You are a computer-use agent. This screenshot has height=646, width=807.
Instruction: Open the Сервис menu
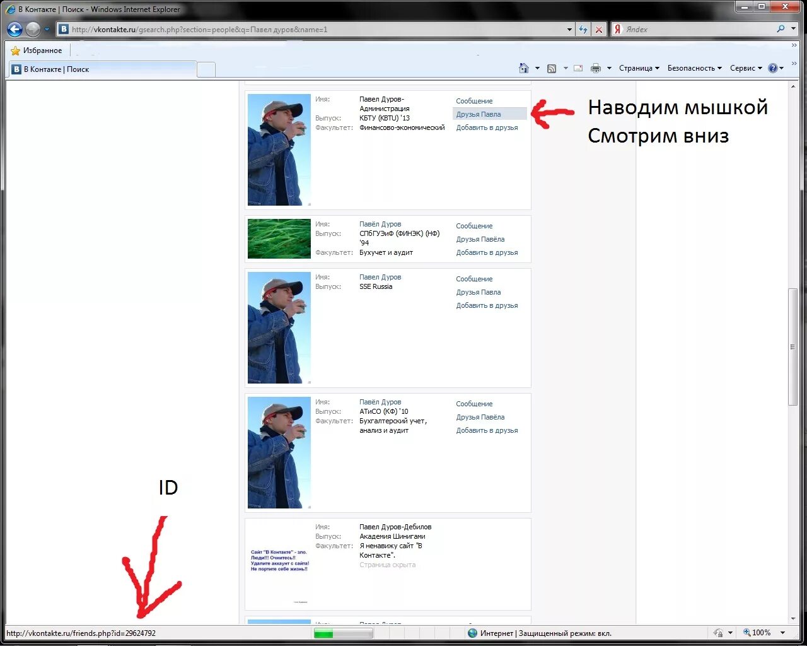(x=746, y=68)
